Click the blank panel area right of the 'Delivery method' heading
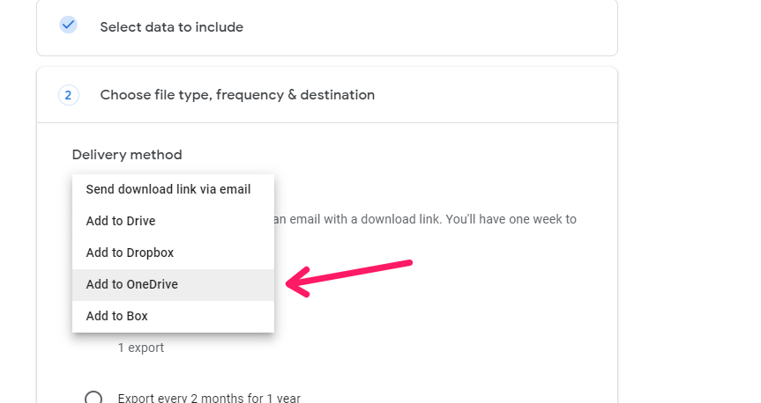 click(397, 155)
